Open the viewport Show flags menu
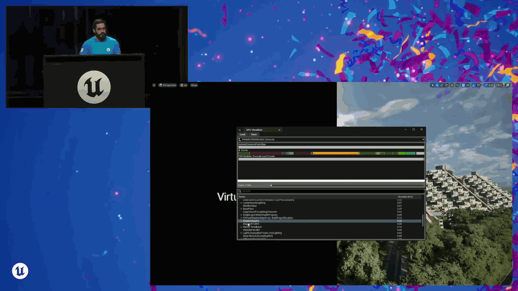 [x=194, y=85]
